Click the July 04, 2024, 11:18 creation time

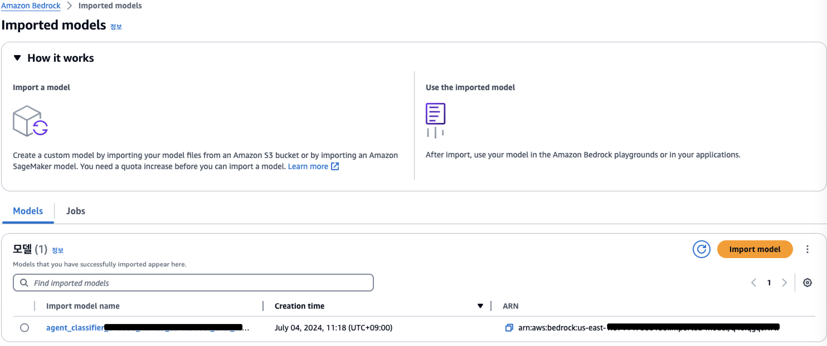[x=333, y=327]
